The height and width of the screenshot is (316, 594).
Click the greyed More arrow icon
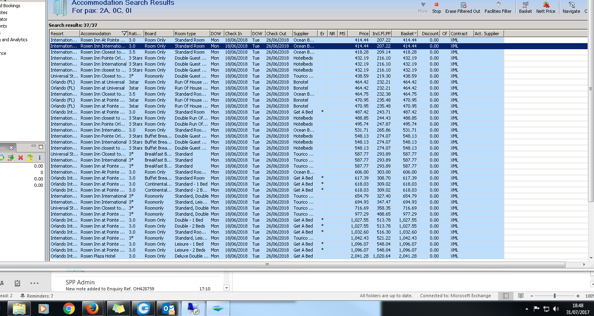(x=423, y=5)
